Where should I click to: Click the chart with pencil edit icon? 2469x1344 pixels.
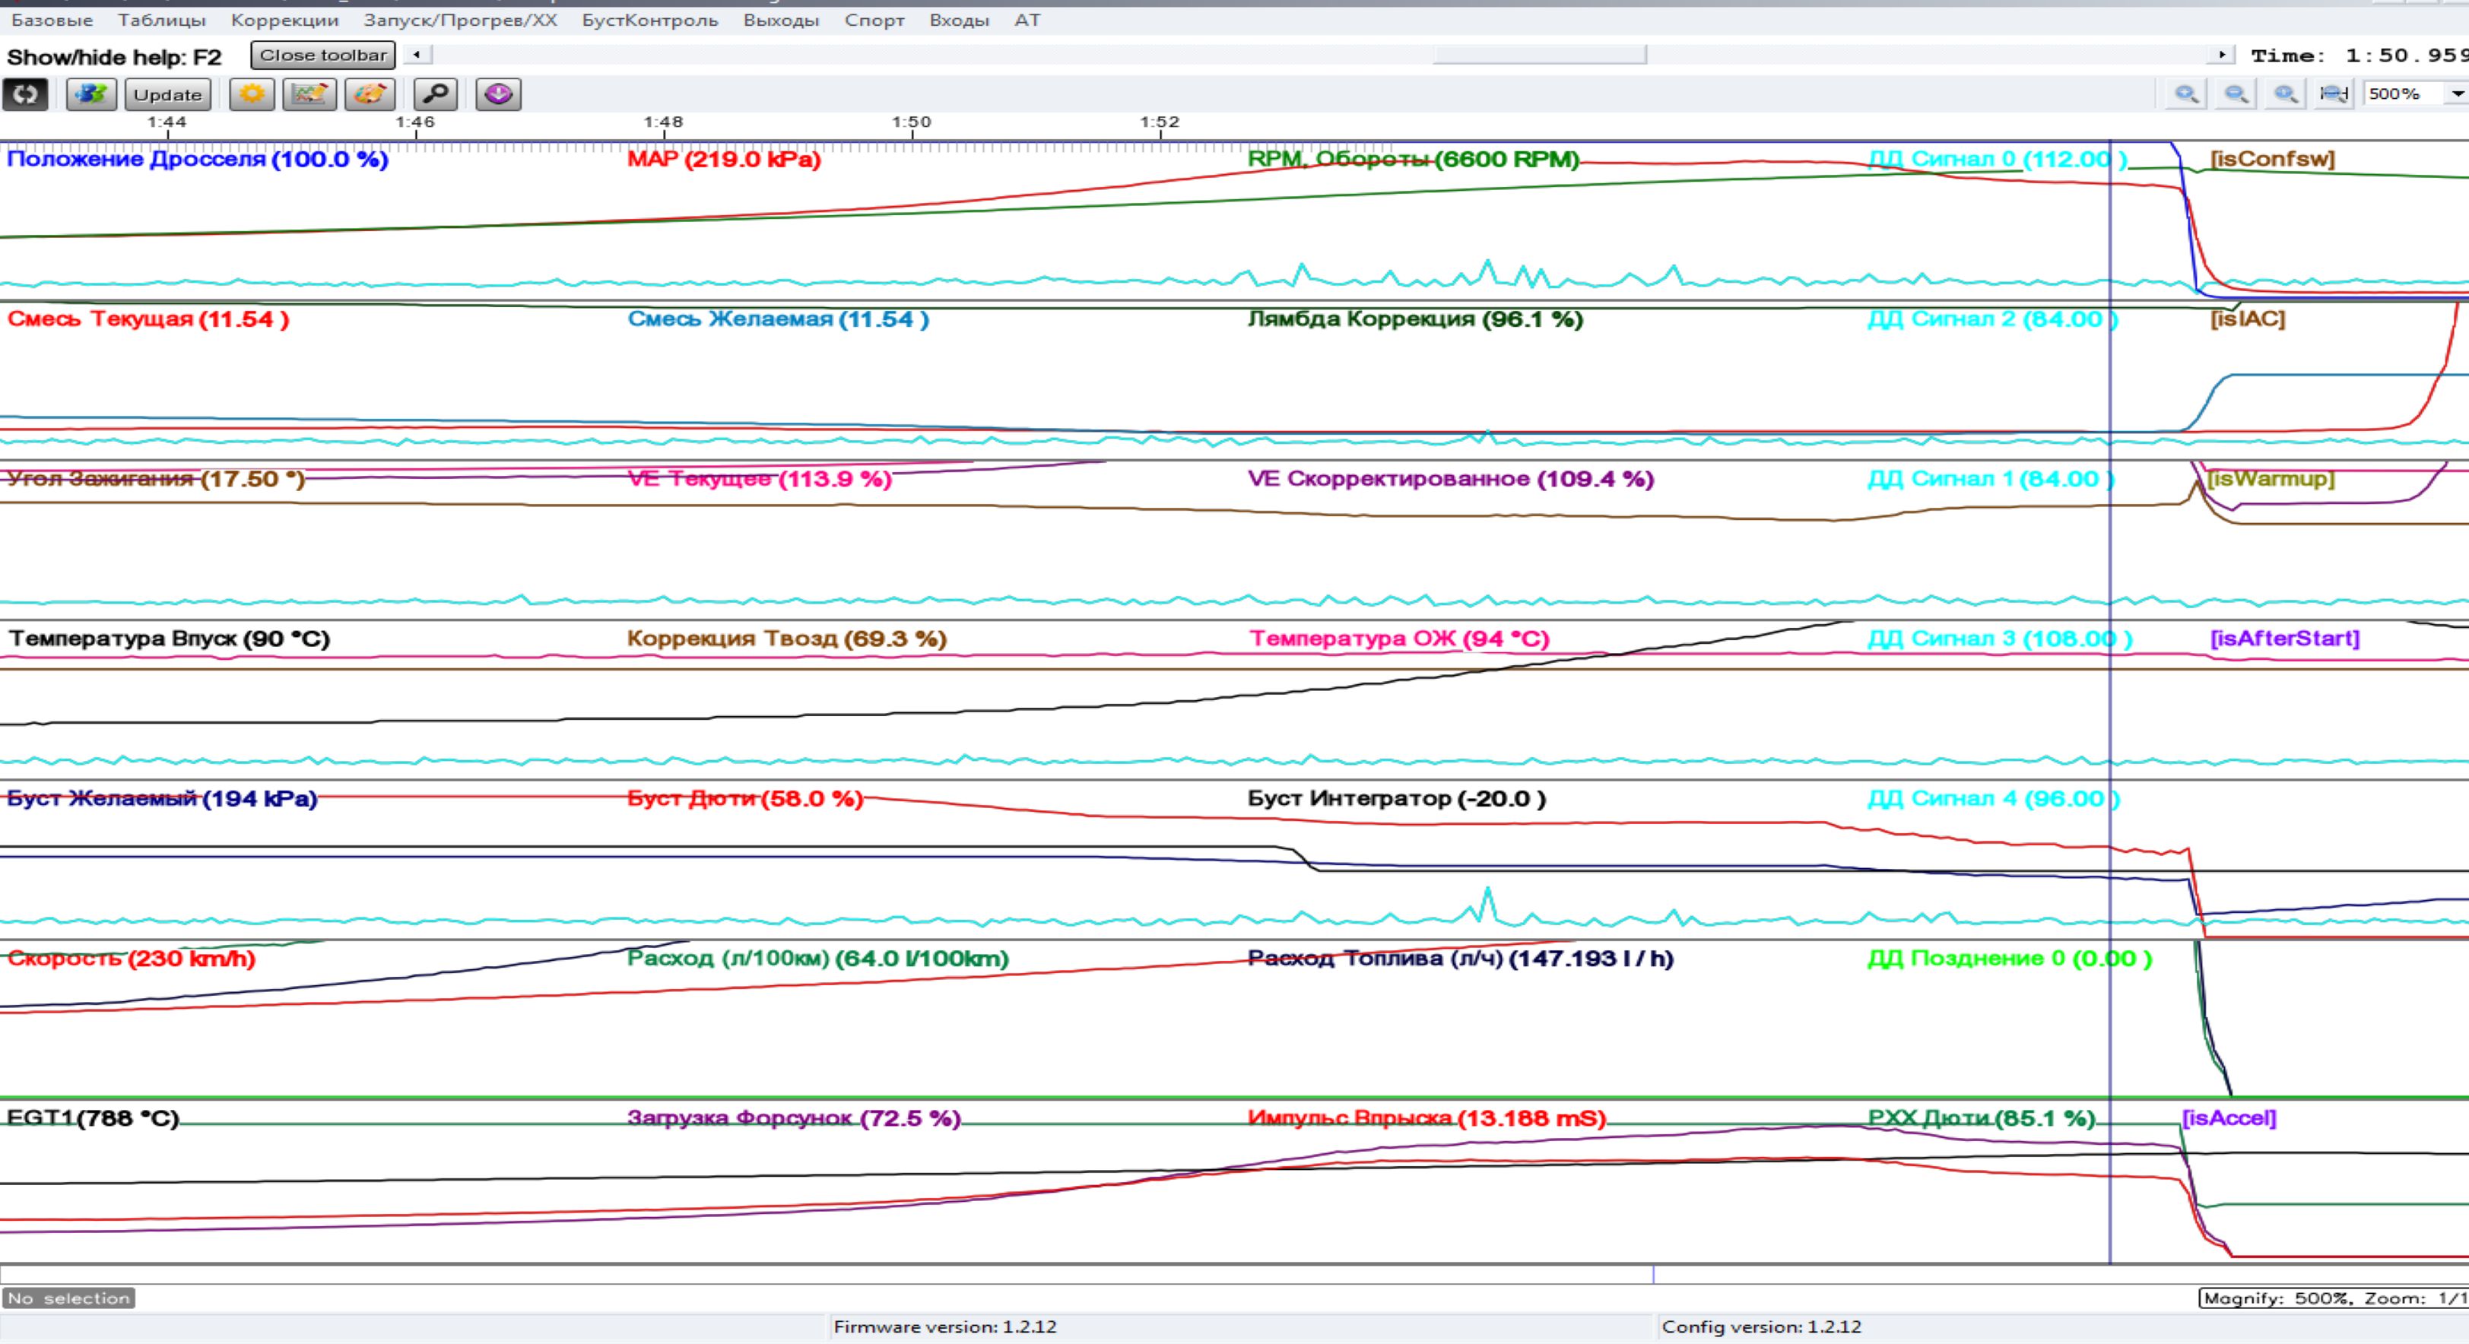pyautogui.click(x=309, y=94)
